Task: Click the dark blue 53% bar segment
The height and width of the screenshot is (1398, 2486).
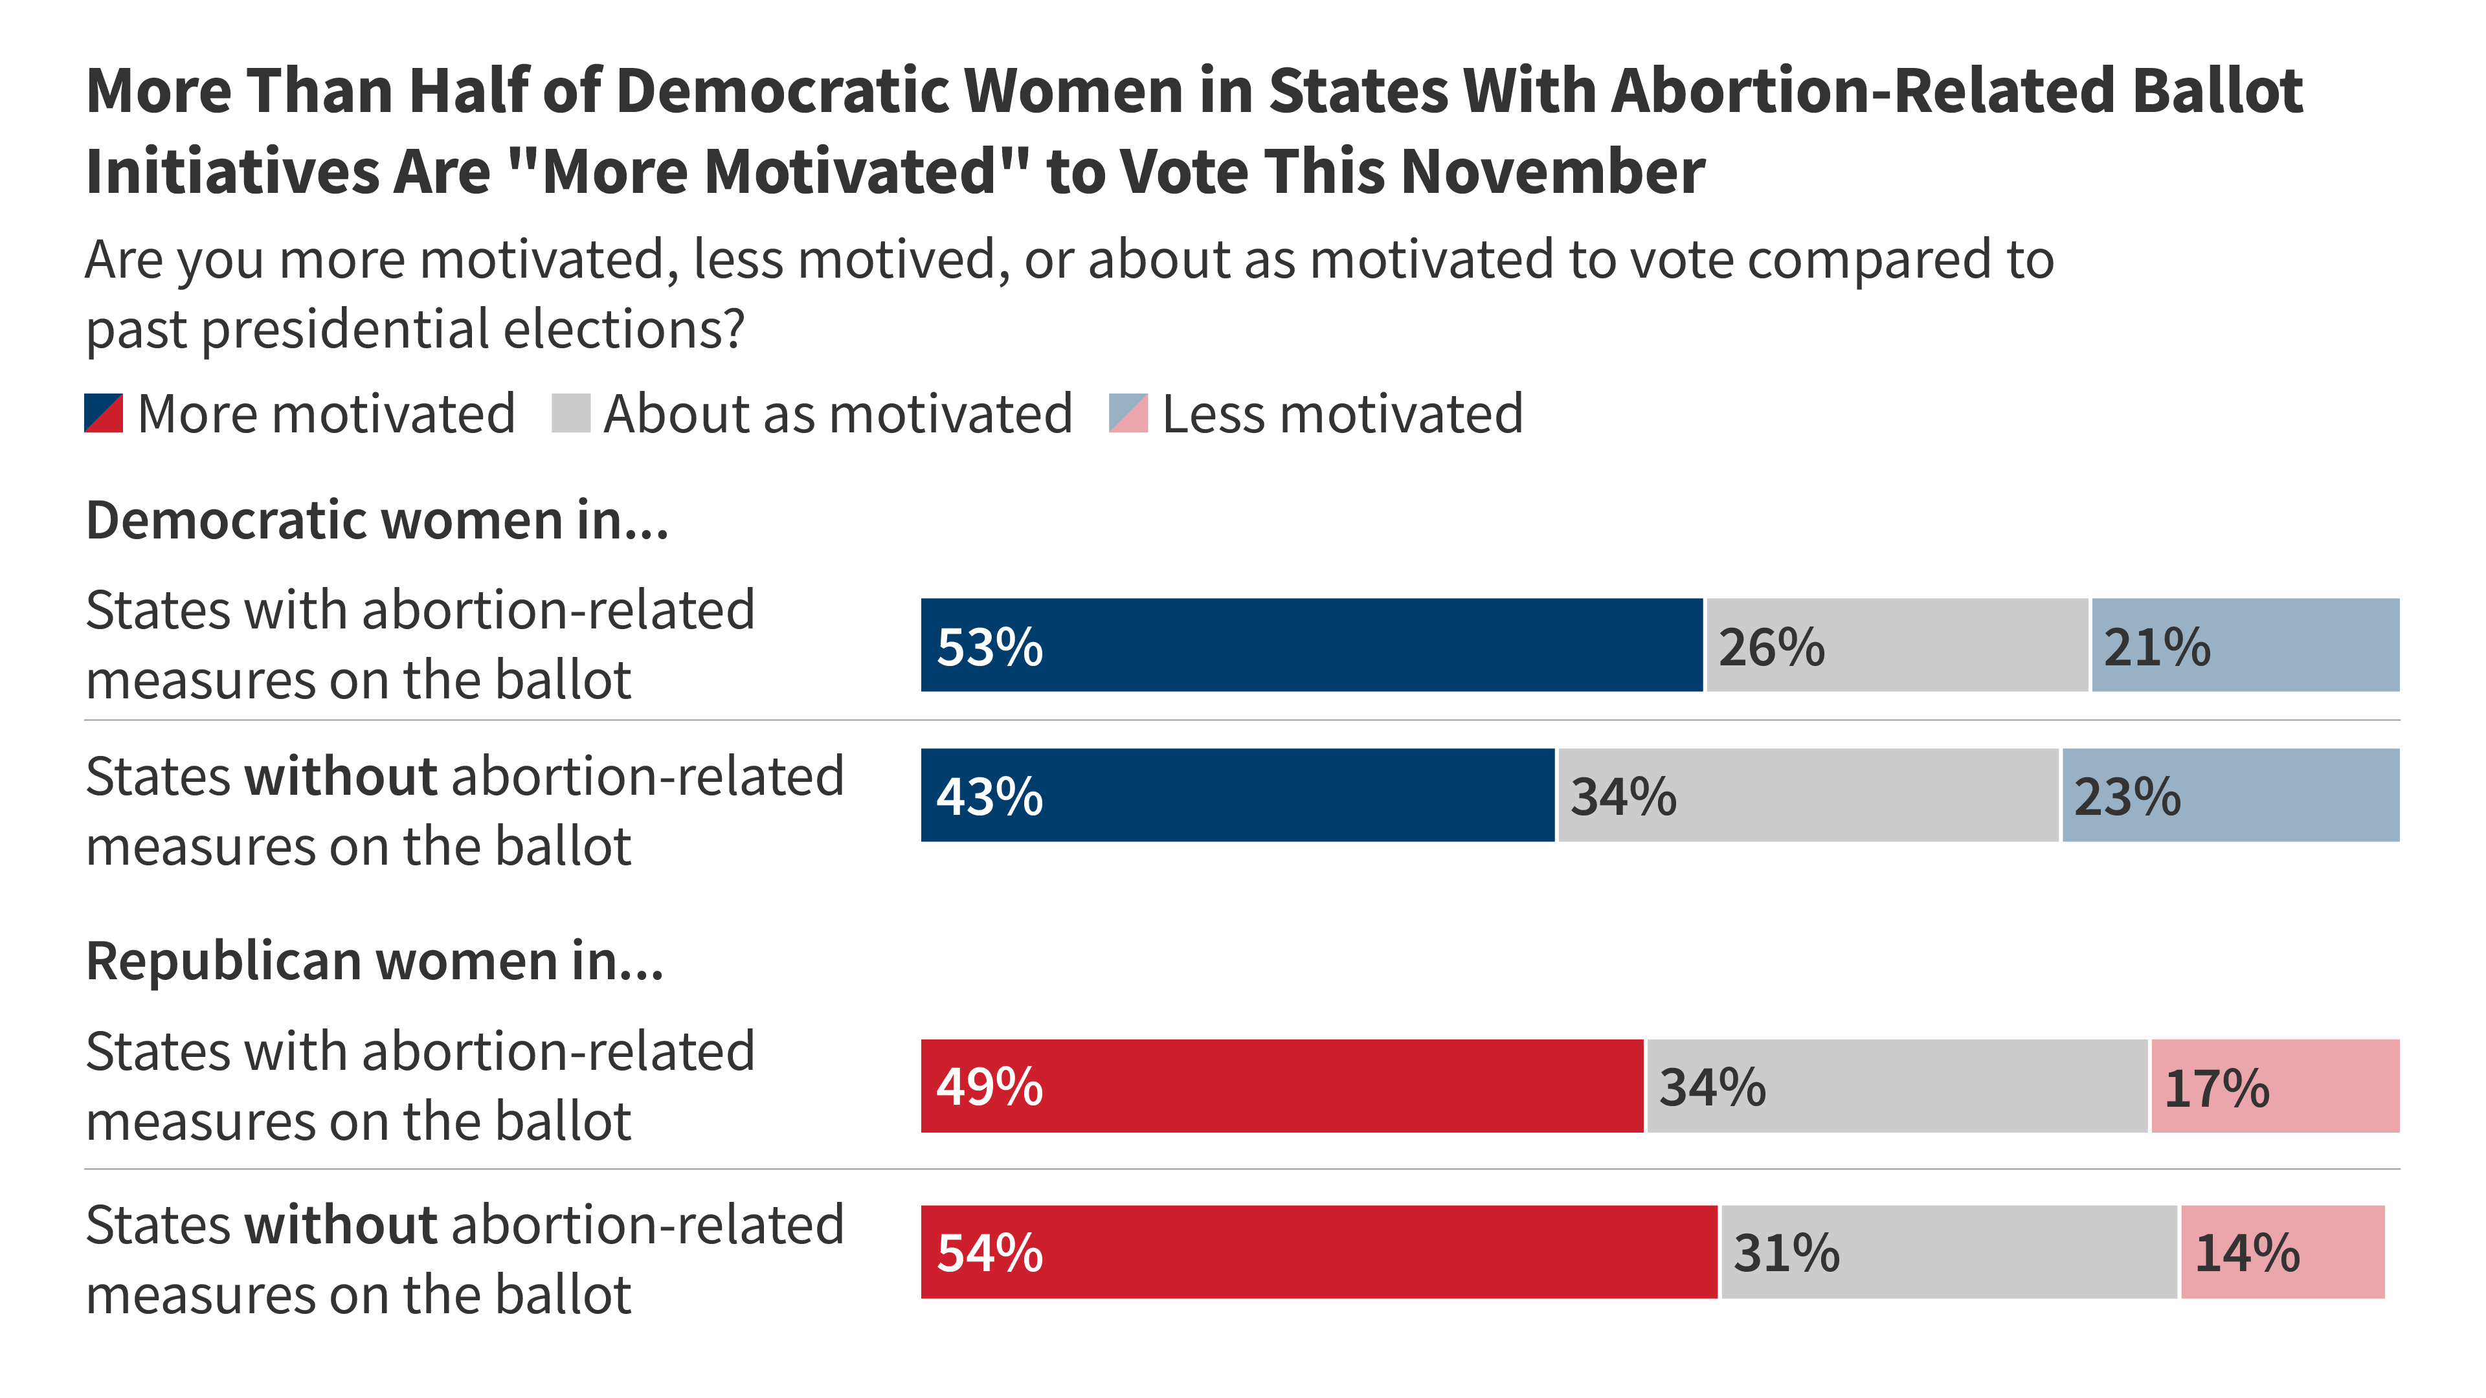Action: coord(1310,645)
